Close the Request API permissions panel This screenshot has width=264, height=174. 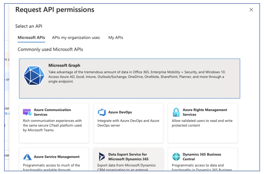coord(251,10)
